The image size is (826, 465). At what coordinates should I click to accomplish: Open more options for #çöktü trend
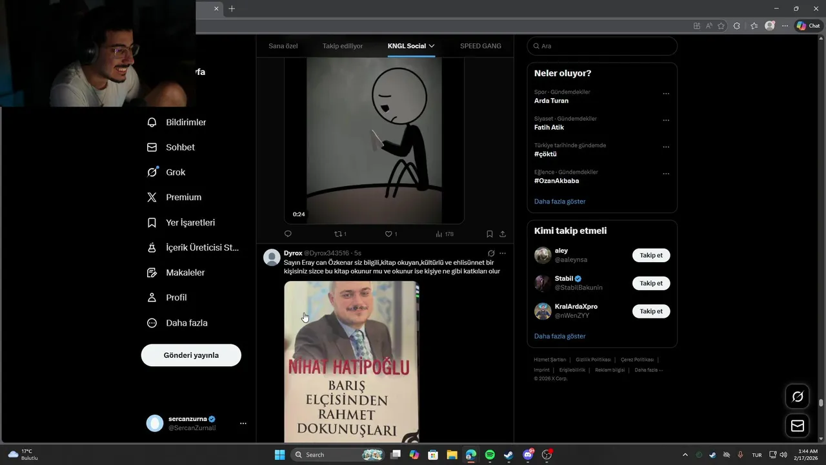[666, 147]
